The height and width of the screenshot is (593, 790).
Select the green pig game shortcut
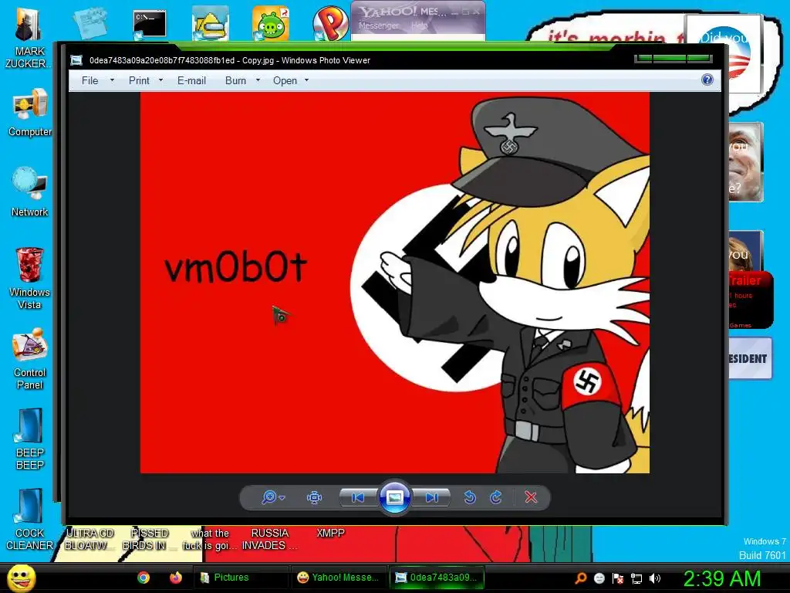click(271, 23)
